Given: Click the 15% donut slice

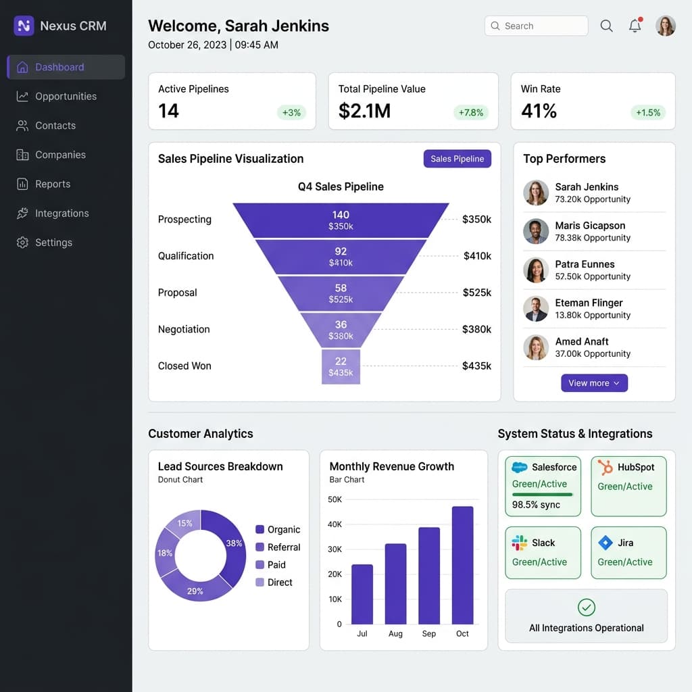Looking at the screenshot, I should [x=185, y=524].
